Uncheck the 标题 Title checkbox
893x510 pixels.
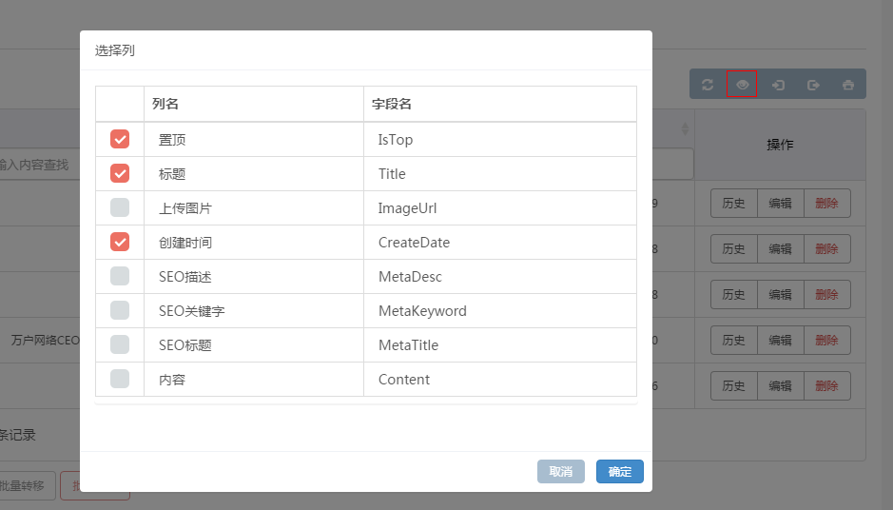[x=120, y=173]
